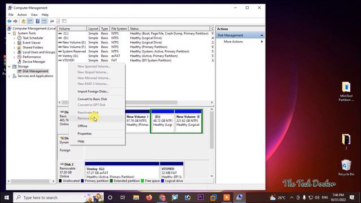
Task: Click the last view-layout toolbar icon
Action: tap(64, 21)
